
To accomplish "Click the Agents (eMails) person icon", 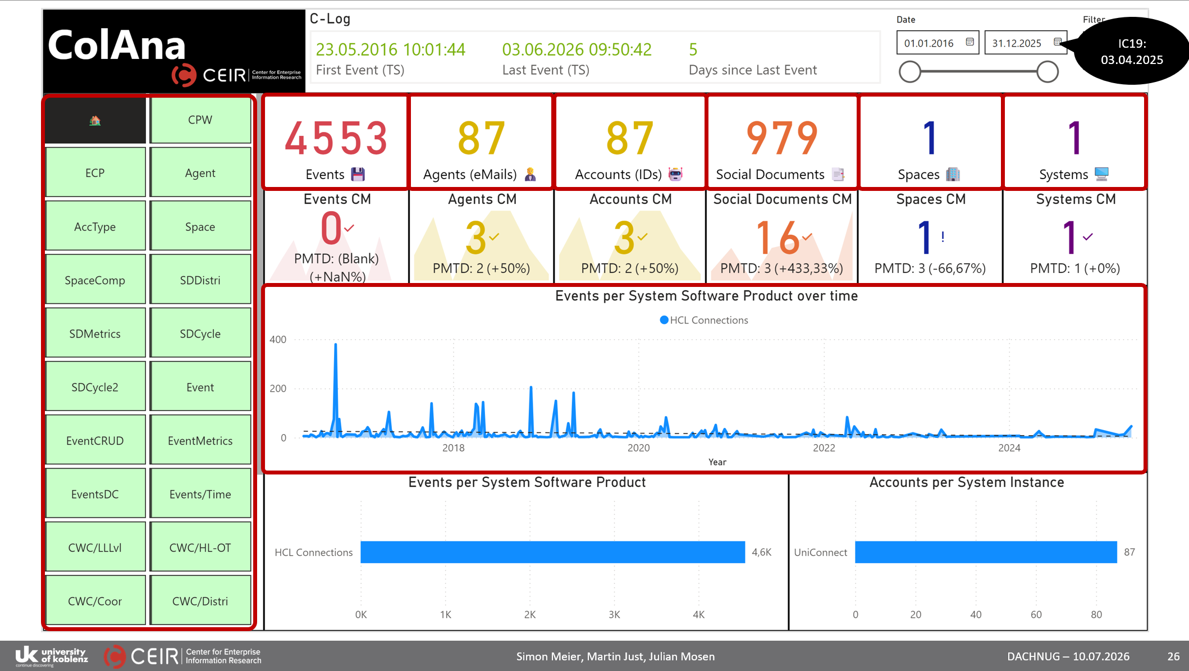I will pos(530,175).
